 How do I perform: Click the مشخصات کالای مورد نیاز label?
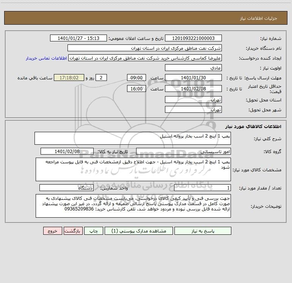pos(257,170)
